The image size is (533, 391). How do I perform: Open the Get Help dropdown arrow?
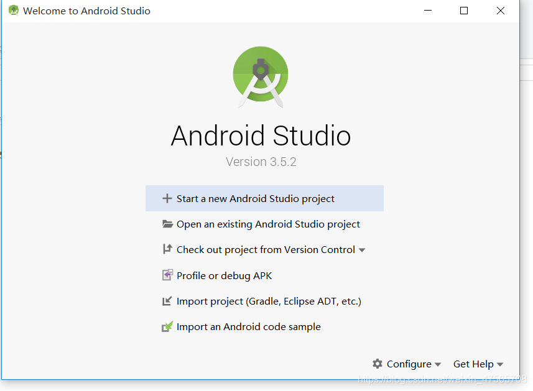499,364
